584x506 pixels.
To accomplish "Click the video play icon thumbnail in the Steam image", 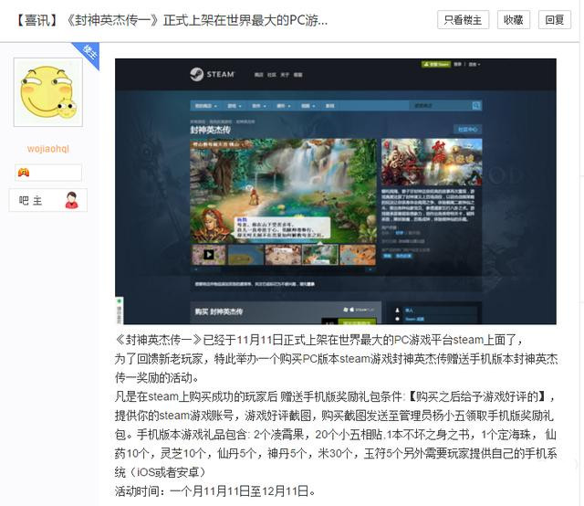I will [x=209, y=255].
